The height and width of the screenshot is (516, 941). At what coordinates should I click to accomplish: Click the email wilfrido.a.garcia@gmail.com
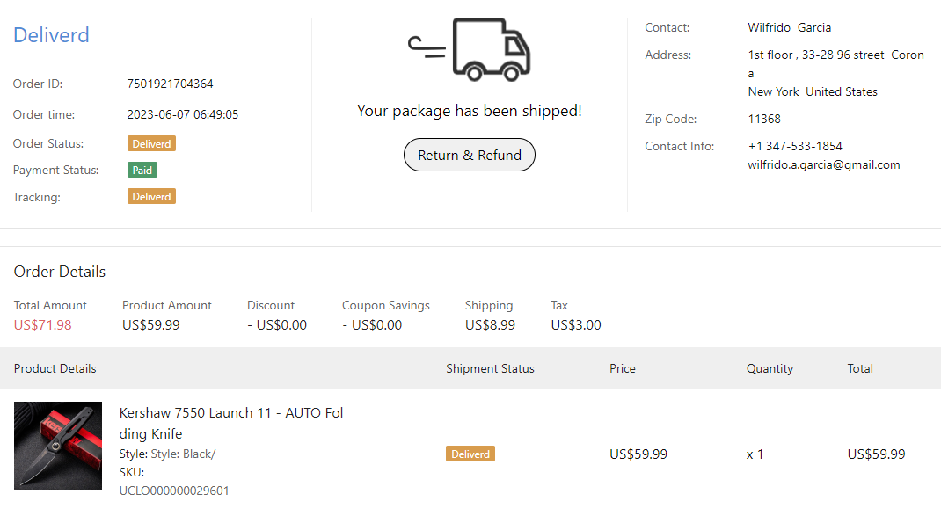tap(824, 164)
